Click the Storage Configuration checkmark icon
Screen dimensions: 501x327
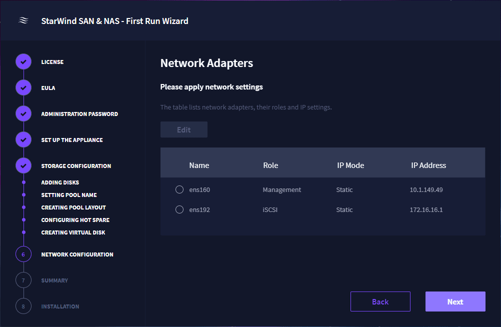tap(23, 165)
